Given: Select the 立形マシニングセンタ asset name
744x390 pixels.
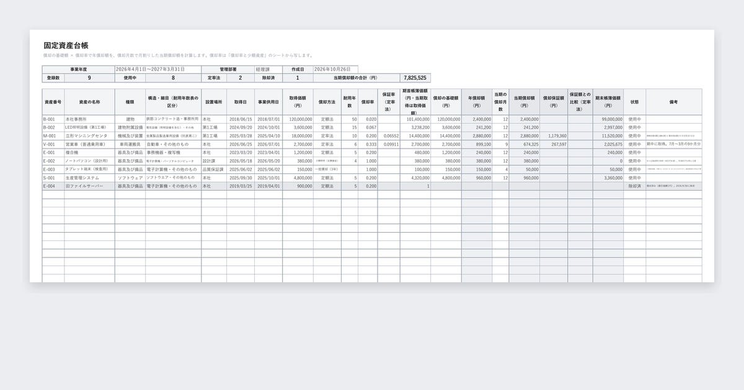Looking at the screenshot, I should tap(90, 136).
